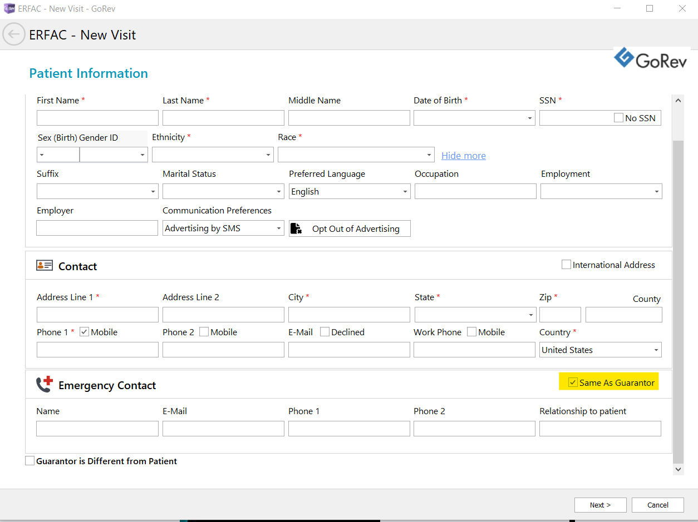Maximize the GoRev window
Screen dimensions: 698x522
tap(650, 8)
